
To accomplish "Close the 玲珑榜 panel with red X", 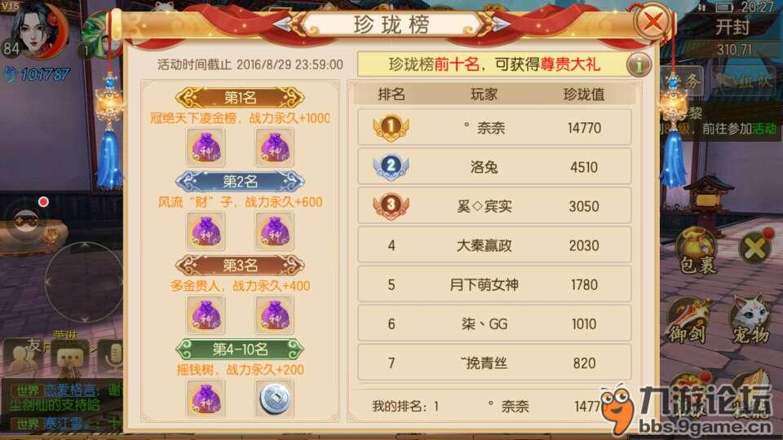I will tap(652, 21).
